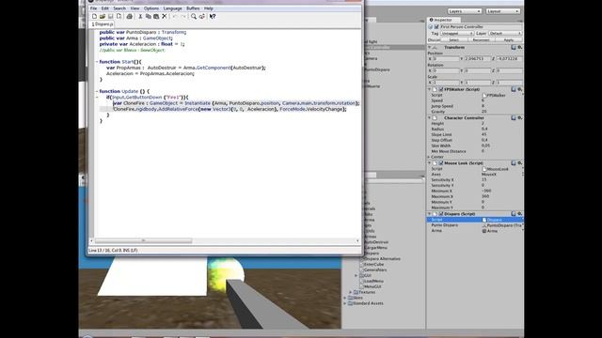
Task: Click Transform component help book icon
Action: click(x=514, y=47)
